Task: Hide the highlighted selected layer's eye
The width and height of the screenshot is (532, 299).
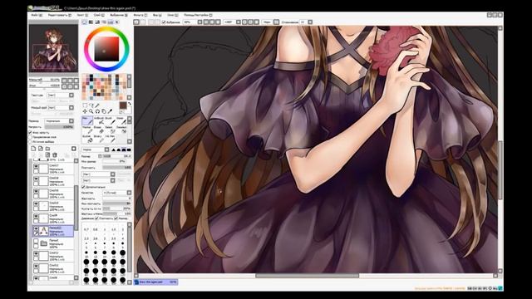Action: point(36,229)
